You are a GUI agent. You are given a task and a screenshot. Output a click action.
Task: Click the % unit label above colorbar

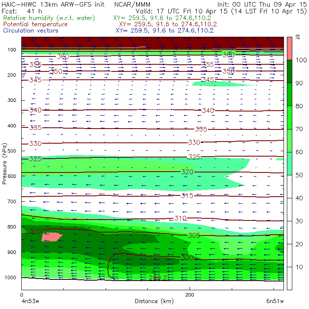pos(298,37)
